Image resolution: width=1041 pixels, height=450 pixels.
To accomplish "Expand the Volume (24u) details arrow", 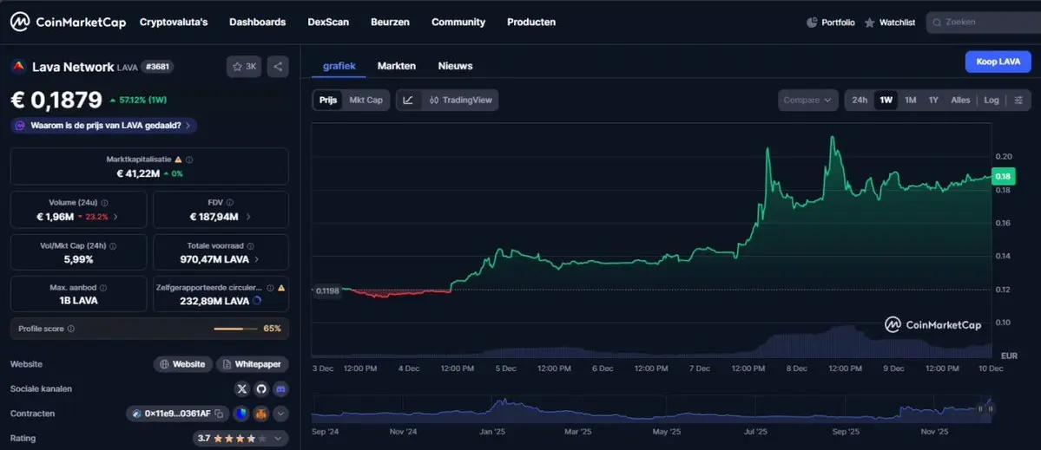I will click(116, 216).
